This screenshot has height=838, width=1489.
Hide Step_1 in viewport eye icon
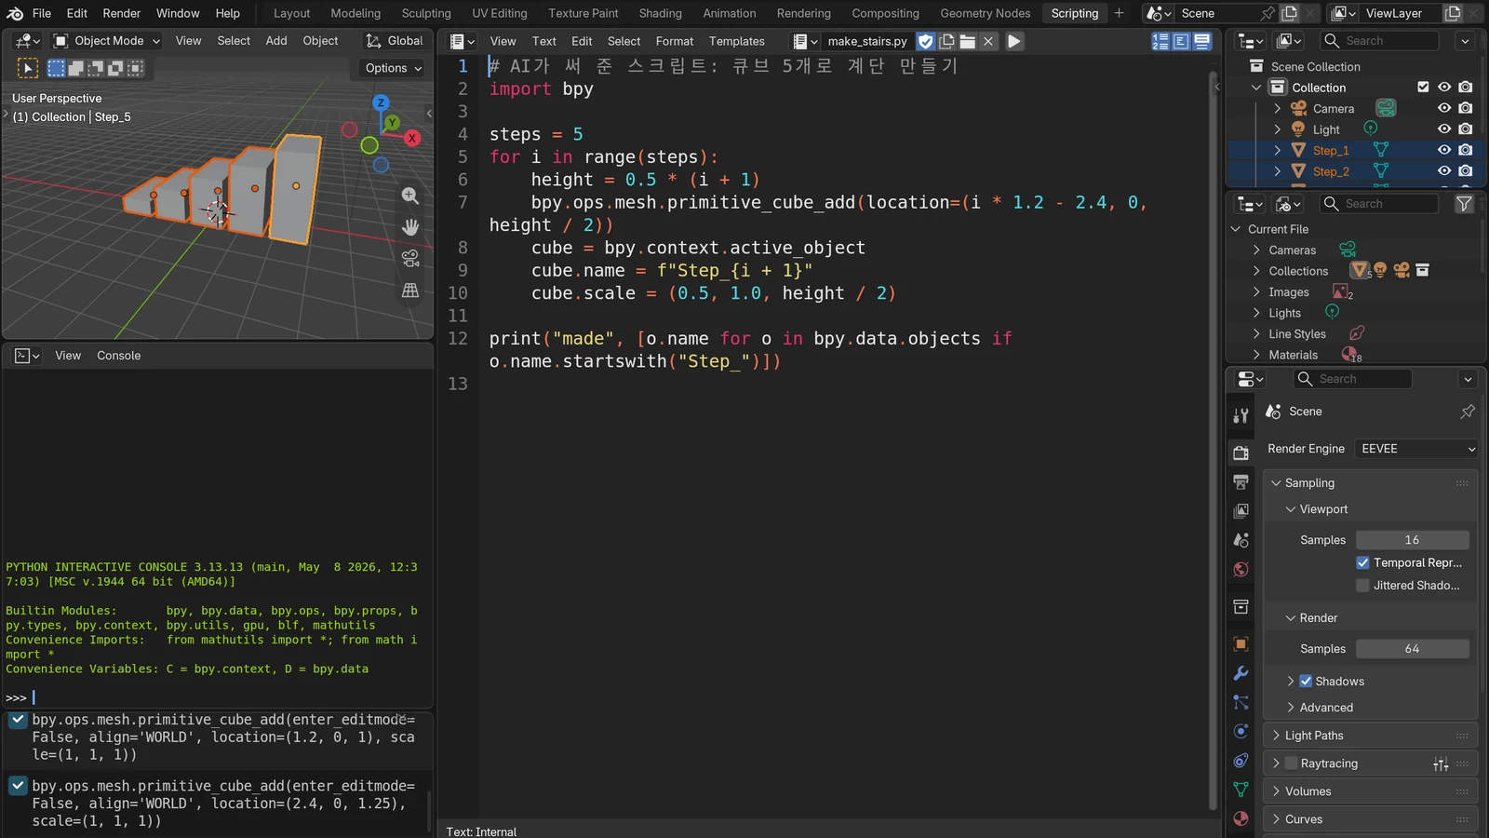pyautogui.click(x=1444, y=150)
